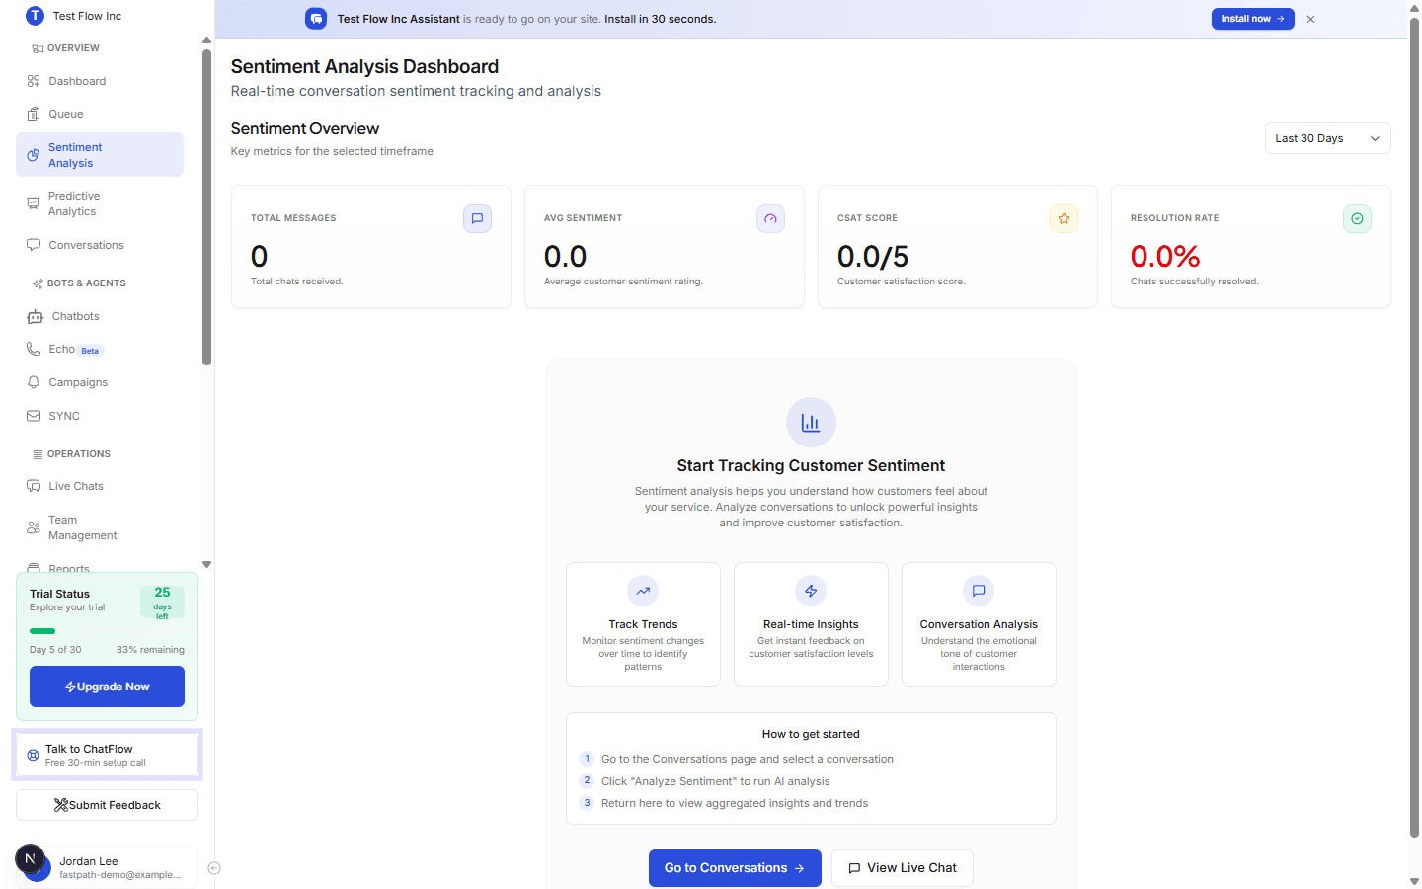The image size is (1422, 889).
Task: Click the Day 5 of 30 text
Action: 55,650
